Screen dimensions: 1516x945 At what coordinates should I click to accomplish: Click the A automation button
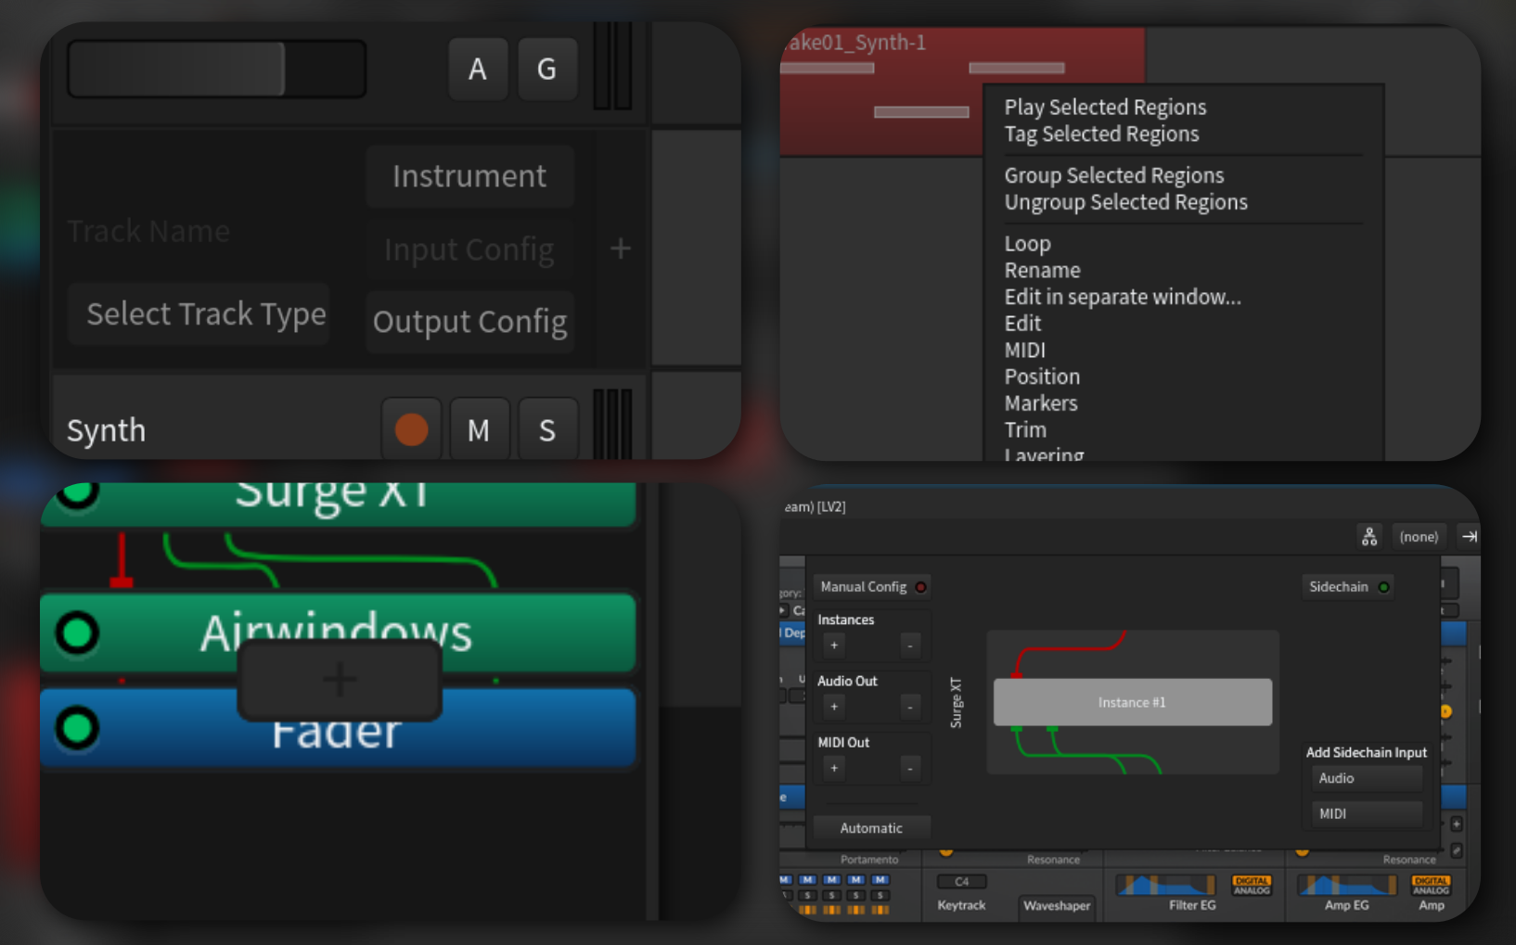[x=478, y=69]
